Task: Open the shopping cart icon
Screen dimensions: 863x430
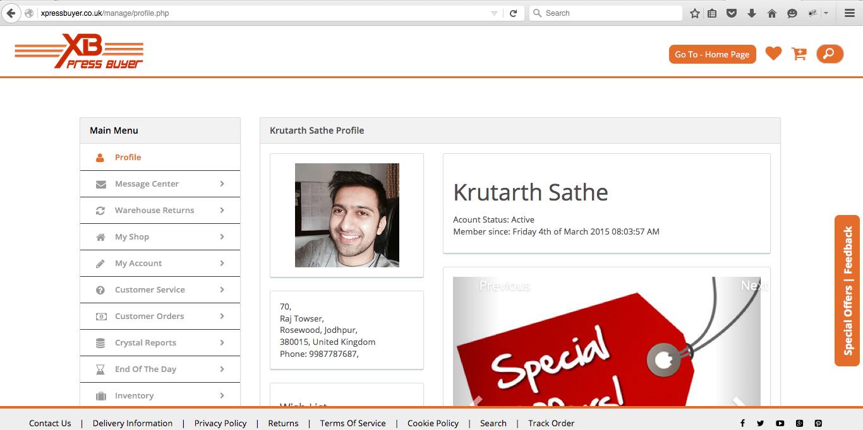Action: coord(799,54)
